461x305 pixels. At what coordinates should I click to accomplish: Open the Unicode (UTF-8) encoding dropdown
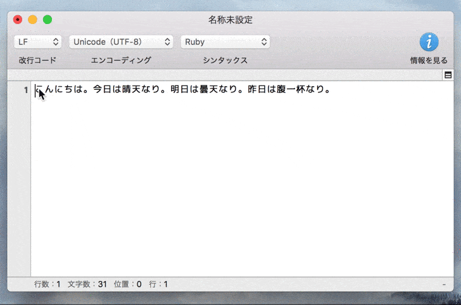[121, 42]
